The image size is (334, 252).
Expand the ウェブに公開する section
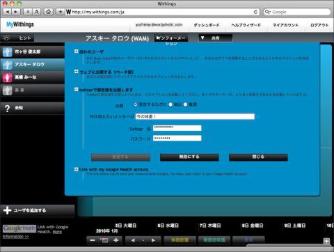coord(76,72)
